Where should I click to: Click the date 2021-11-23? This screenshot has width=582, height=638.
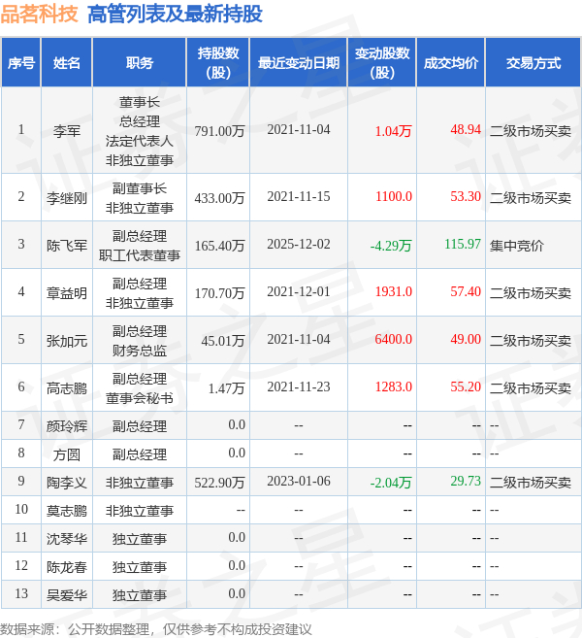click(299, 386)
